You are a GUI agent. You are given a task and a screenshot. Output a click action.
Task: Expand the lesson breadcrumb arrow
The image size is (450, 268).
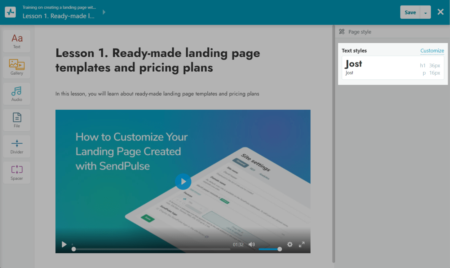coord(104,12)
